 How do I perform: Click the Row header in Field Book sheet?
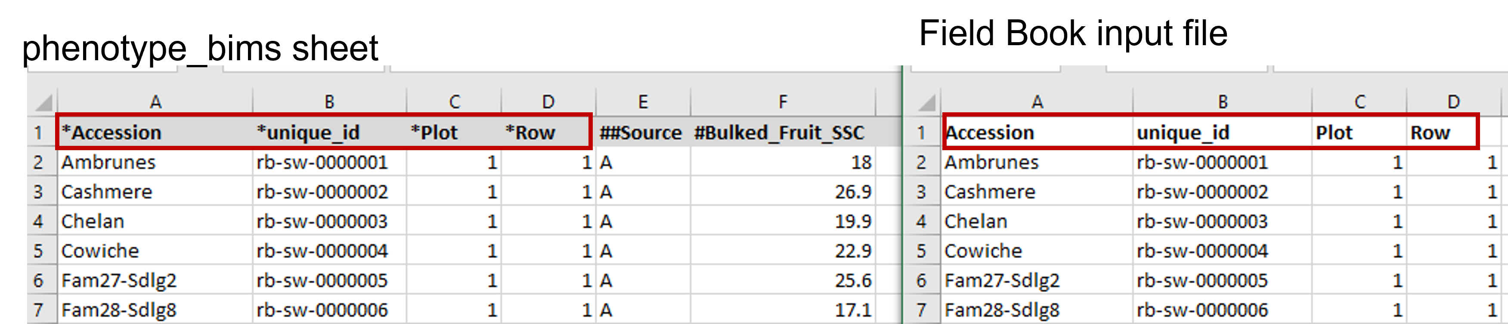(x=1454, y=132)
